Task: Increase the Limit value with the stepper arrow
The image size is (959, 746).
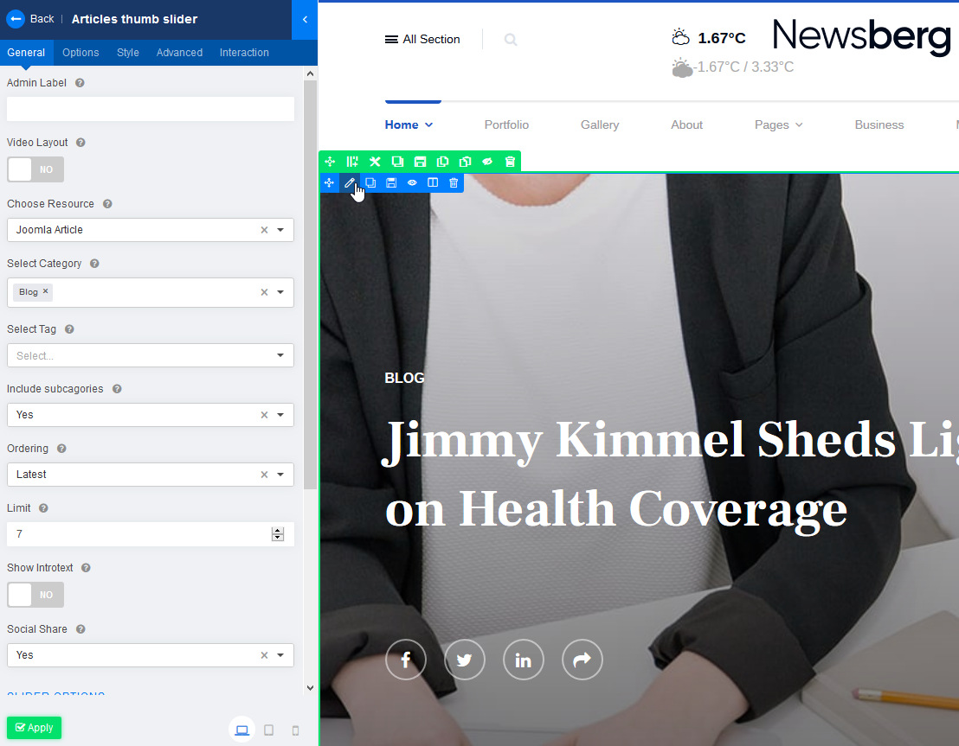Action: [x=277, y=530]
